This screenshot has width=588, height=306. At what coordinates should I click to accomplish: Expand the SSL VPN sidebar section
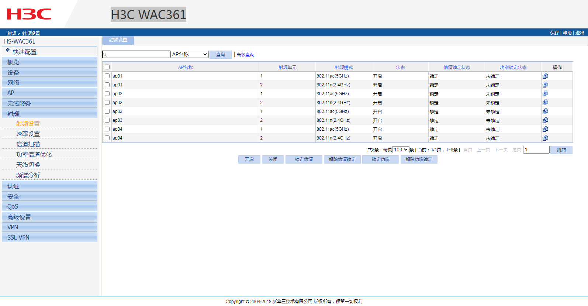49,238
